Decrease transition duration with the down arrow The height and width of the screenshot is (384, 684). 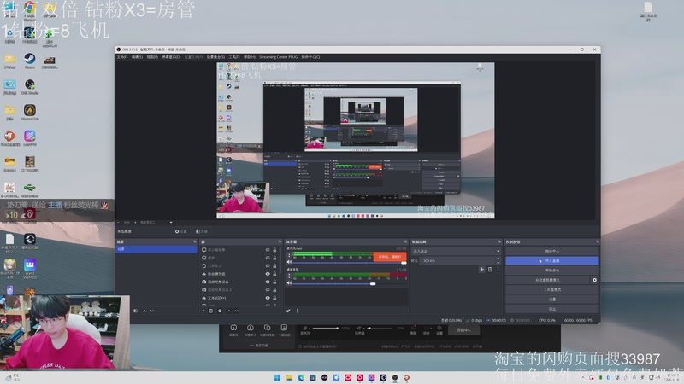498,263
